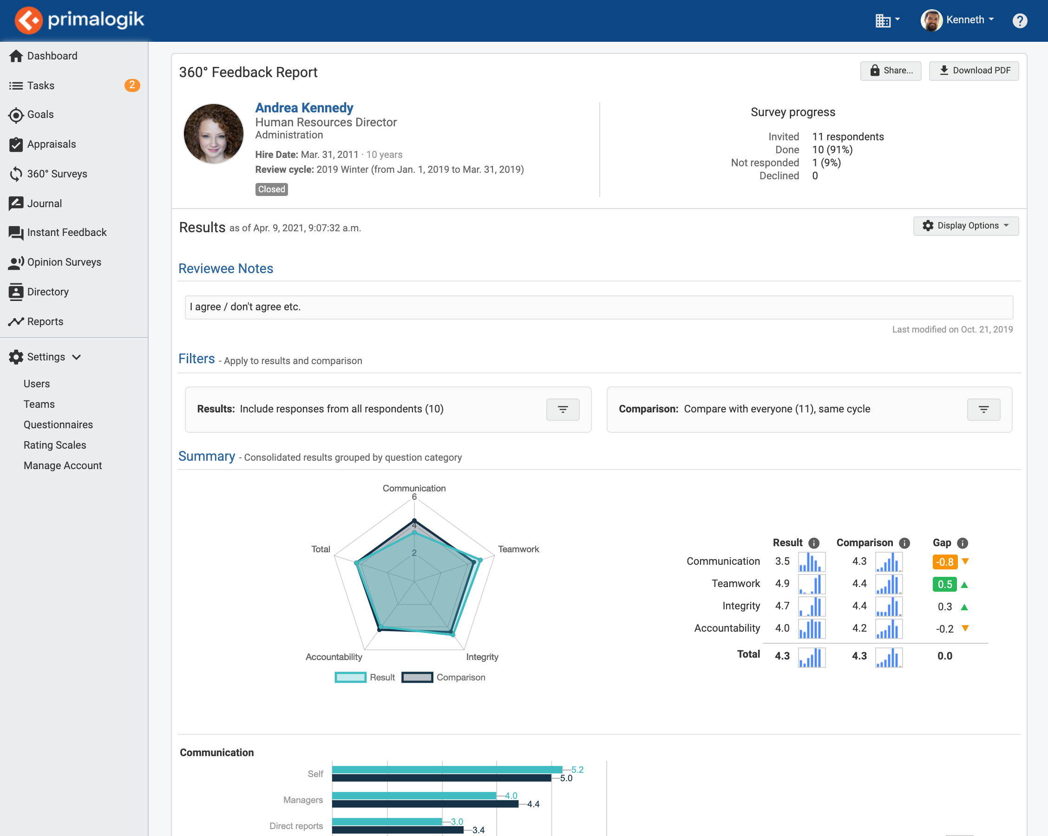Open the Display Options dropdown

click(965, 226)
